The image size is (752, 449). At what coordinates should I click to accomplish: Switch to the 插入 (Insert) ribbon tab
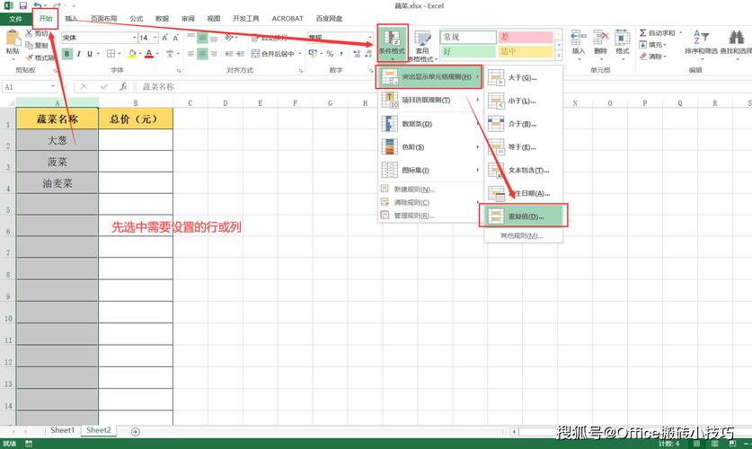tap(71, 19)
